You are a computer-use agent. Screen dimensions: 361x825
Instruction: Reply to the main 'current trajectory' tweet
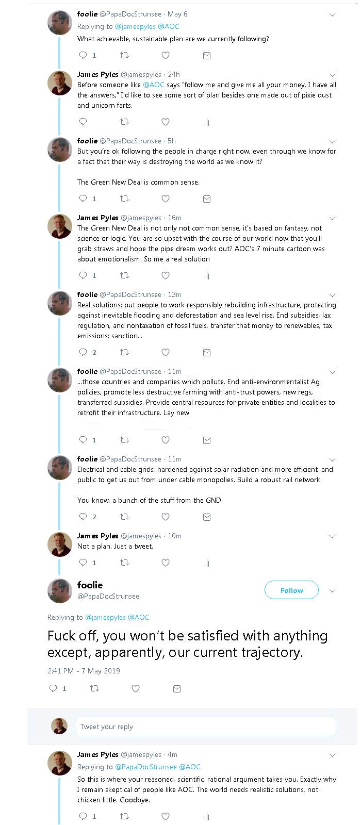point(53,688)
